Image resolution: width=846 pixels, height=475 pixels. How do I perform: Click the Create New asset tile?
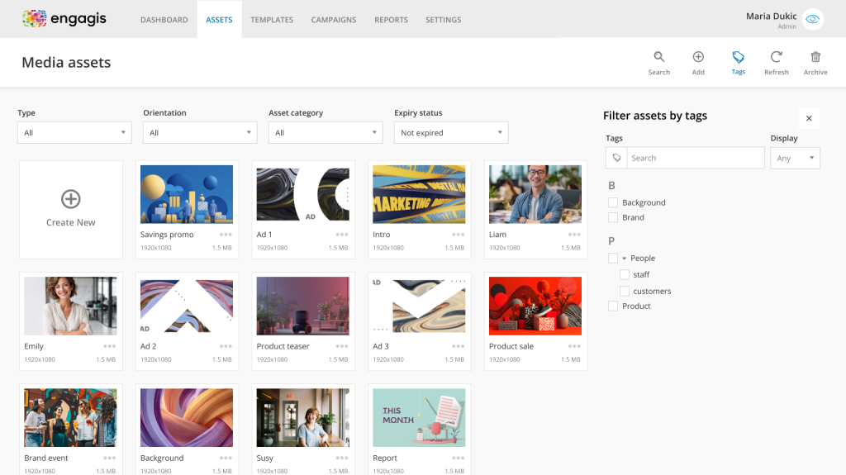coord(71,210)
